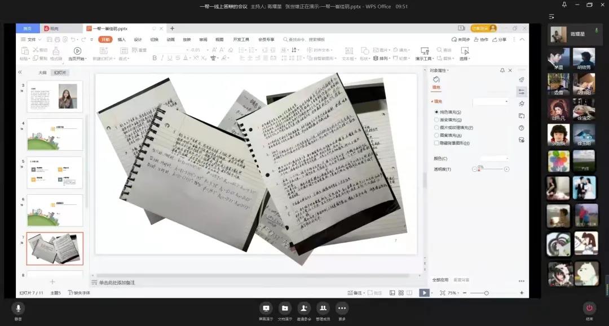This screenshot has height=326, width=609.
Task: Click the Italic formatting icon
Action: point(162,58)
